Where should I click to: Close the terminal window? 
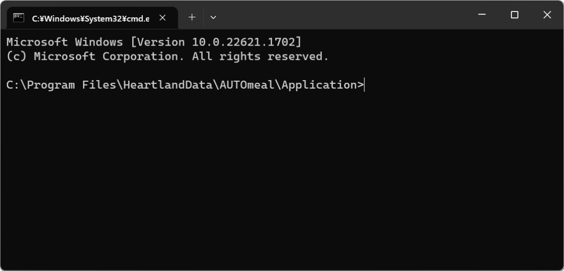tap(547, 15)
